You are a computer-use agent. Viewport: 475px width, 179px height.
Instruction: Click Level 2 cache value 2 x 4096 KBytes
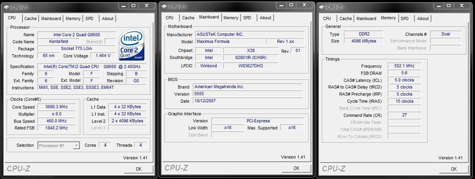coord(127,121)
